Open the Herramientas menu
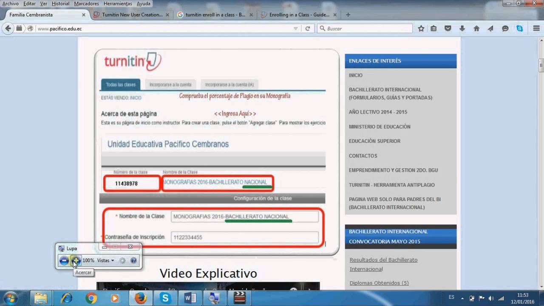This screenshot has width=544, height=306. coord(118,3)
